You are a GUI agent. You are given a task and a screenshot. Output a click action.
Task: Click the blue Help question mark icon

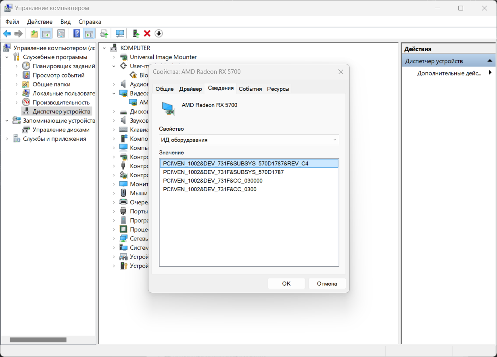77,33
